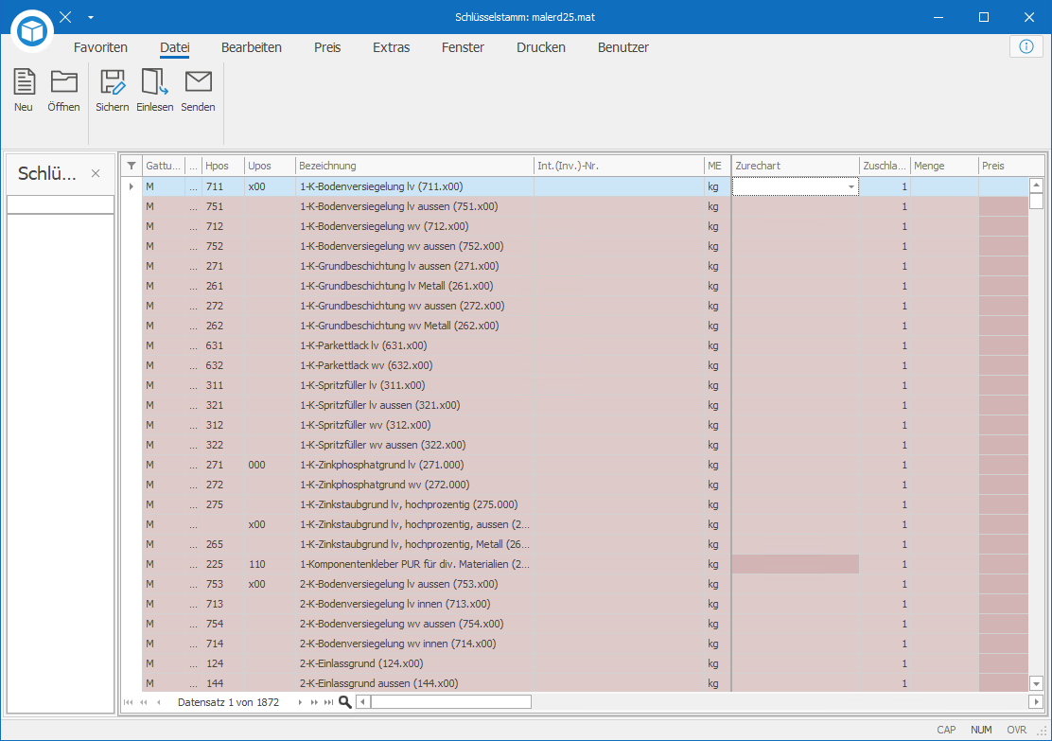Go to previous page of records
Screen dimensions: 1052x741
point(144,702)
